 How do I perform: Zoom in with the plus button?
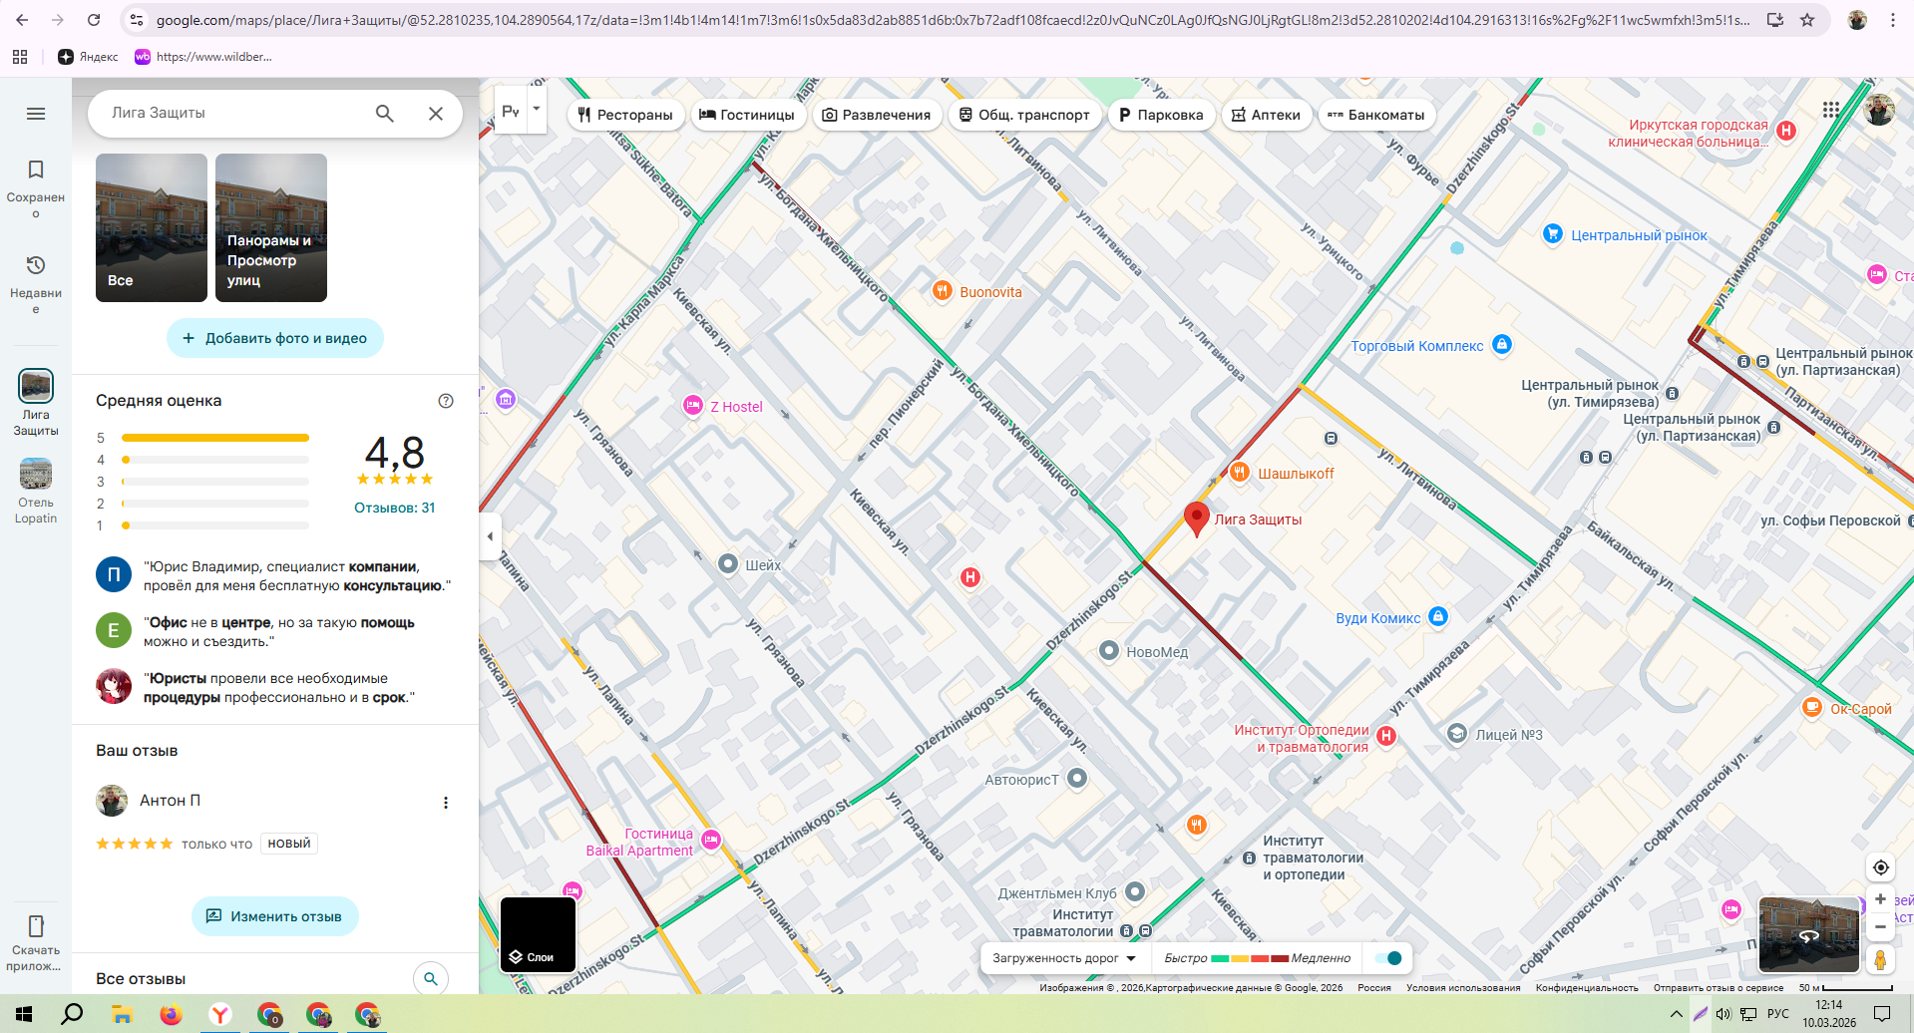pos(1880,899)
